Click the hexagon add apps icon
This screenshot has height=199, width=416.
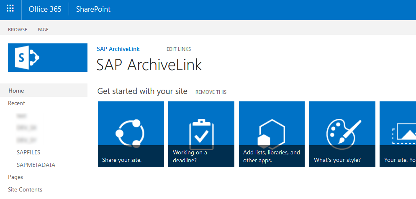pos(271,134)
